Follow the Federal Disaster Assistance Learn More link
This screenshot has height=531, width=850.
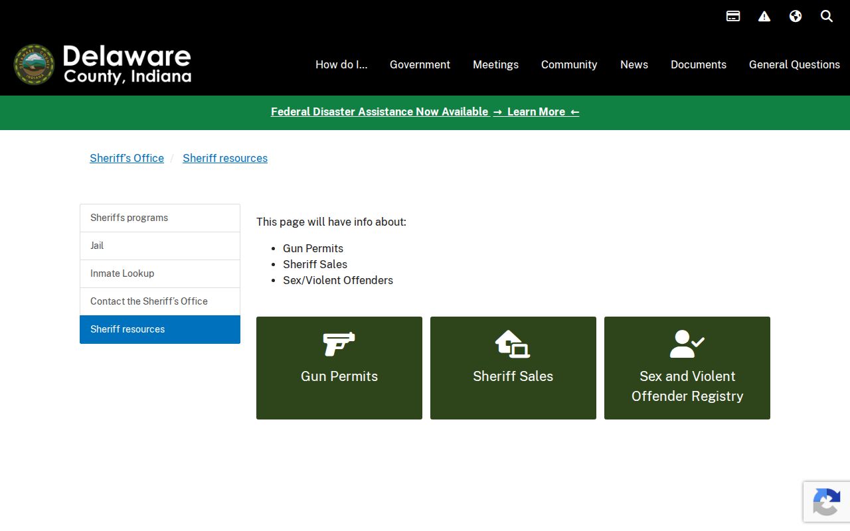[425, 112]
